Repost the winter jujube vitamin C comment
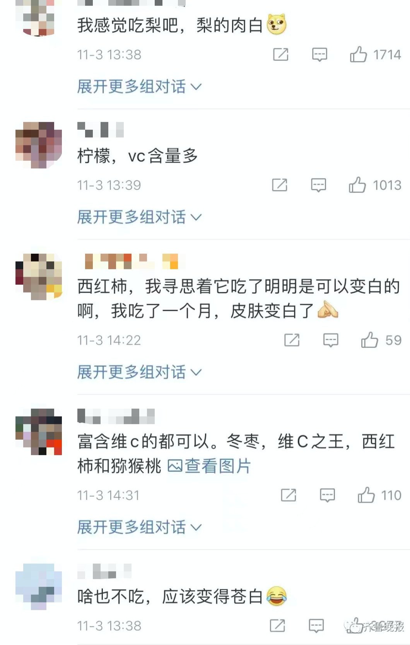This screenshot has height=645, width=410. point(289,495)
